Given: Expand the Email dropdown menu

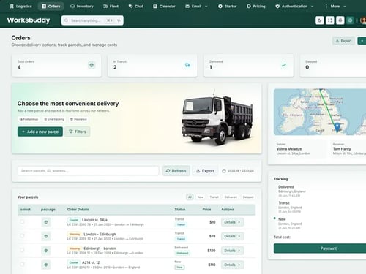Looking at the screenshot, I should click(x=196, y=7).
